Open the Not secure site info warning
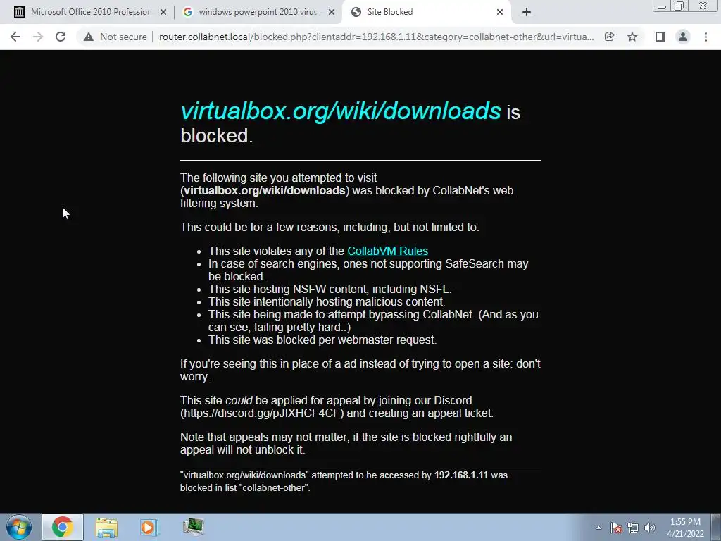 point(115,37)
